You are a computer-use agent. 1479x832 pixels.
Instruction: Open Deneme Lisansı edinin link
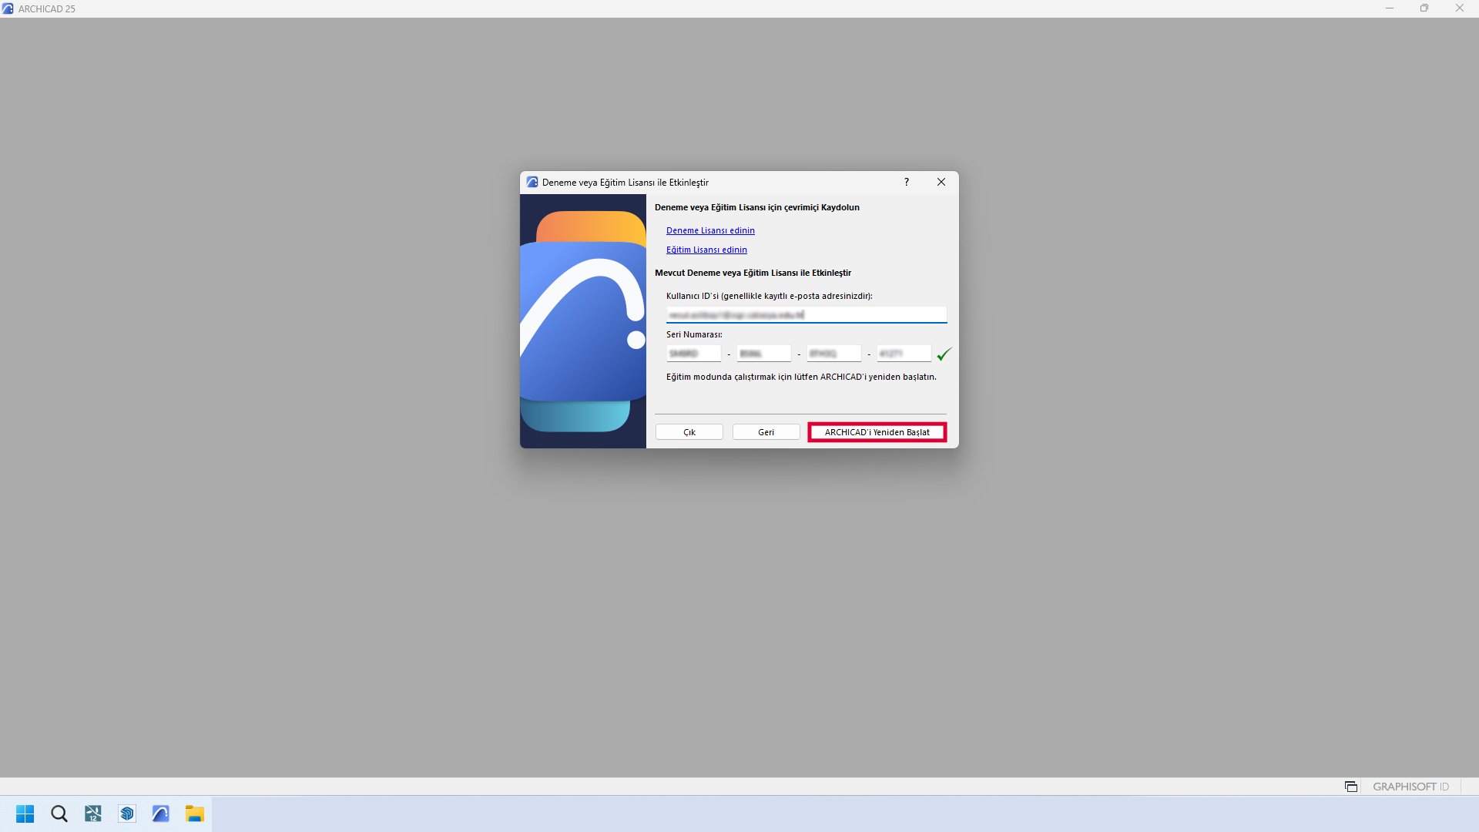[710, 230]
